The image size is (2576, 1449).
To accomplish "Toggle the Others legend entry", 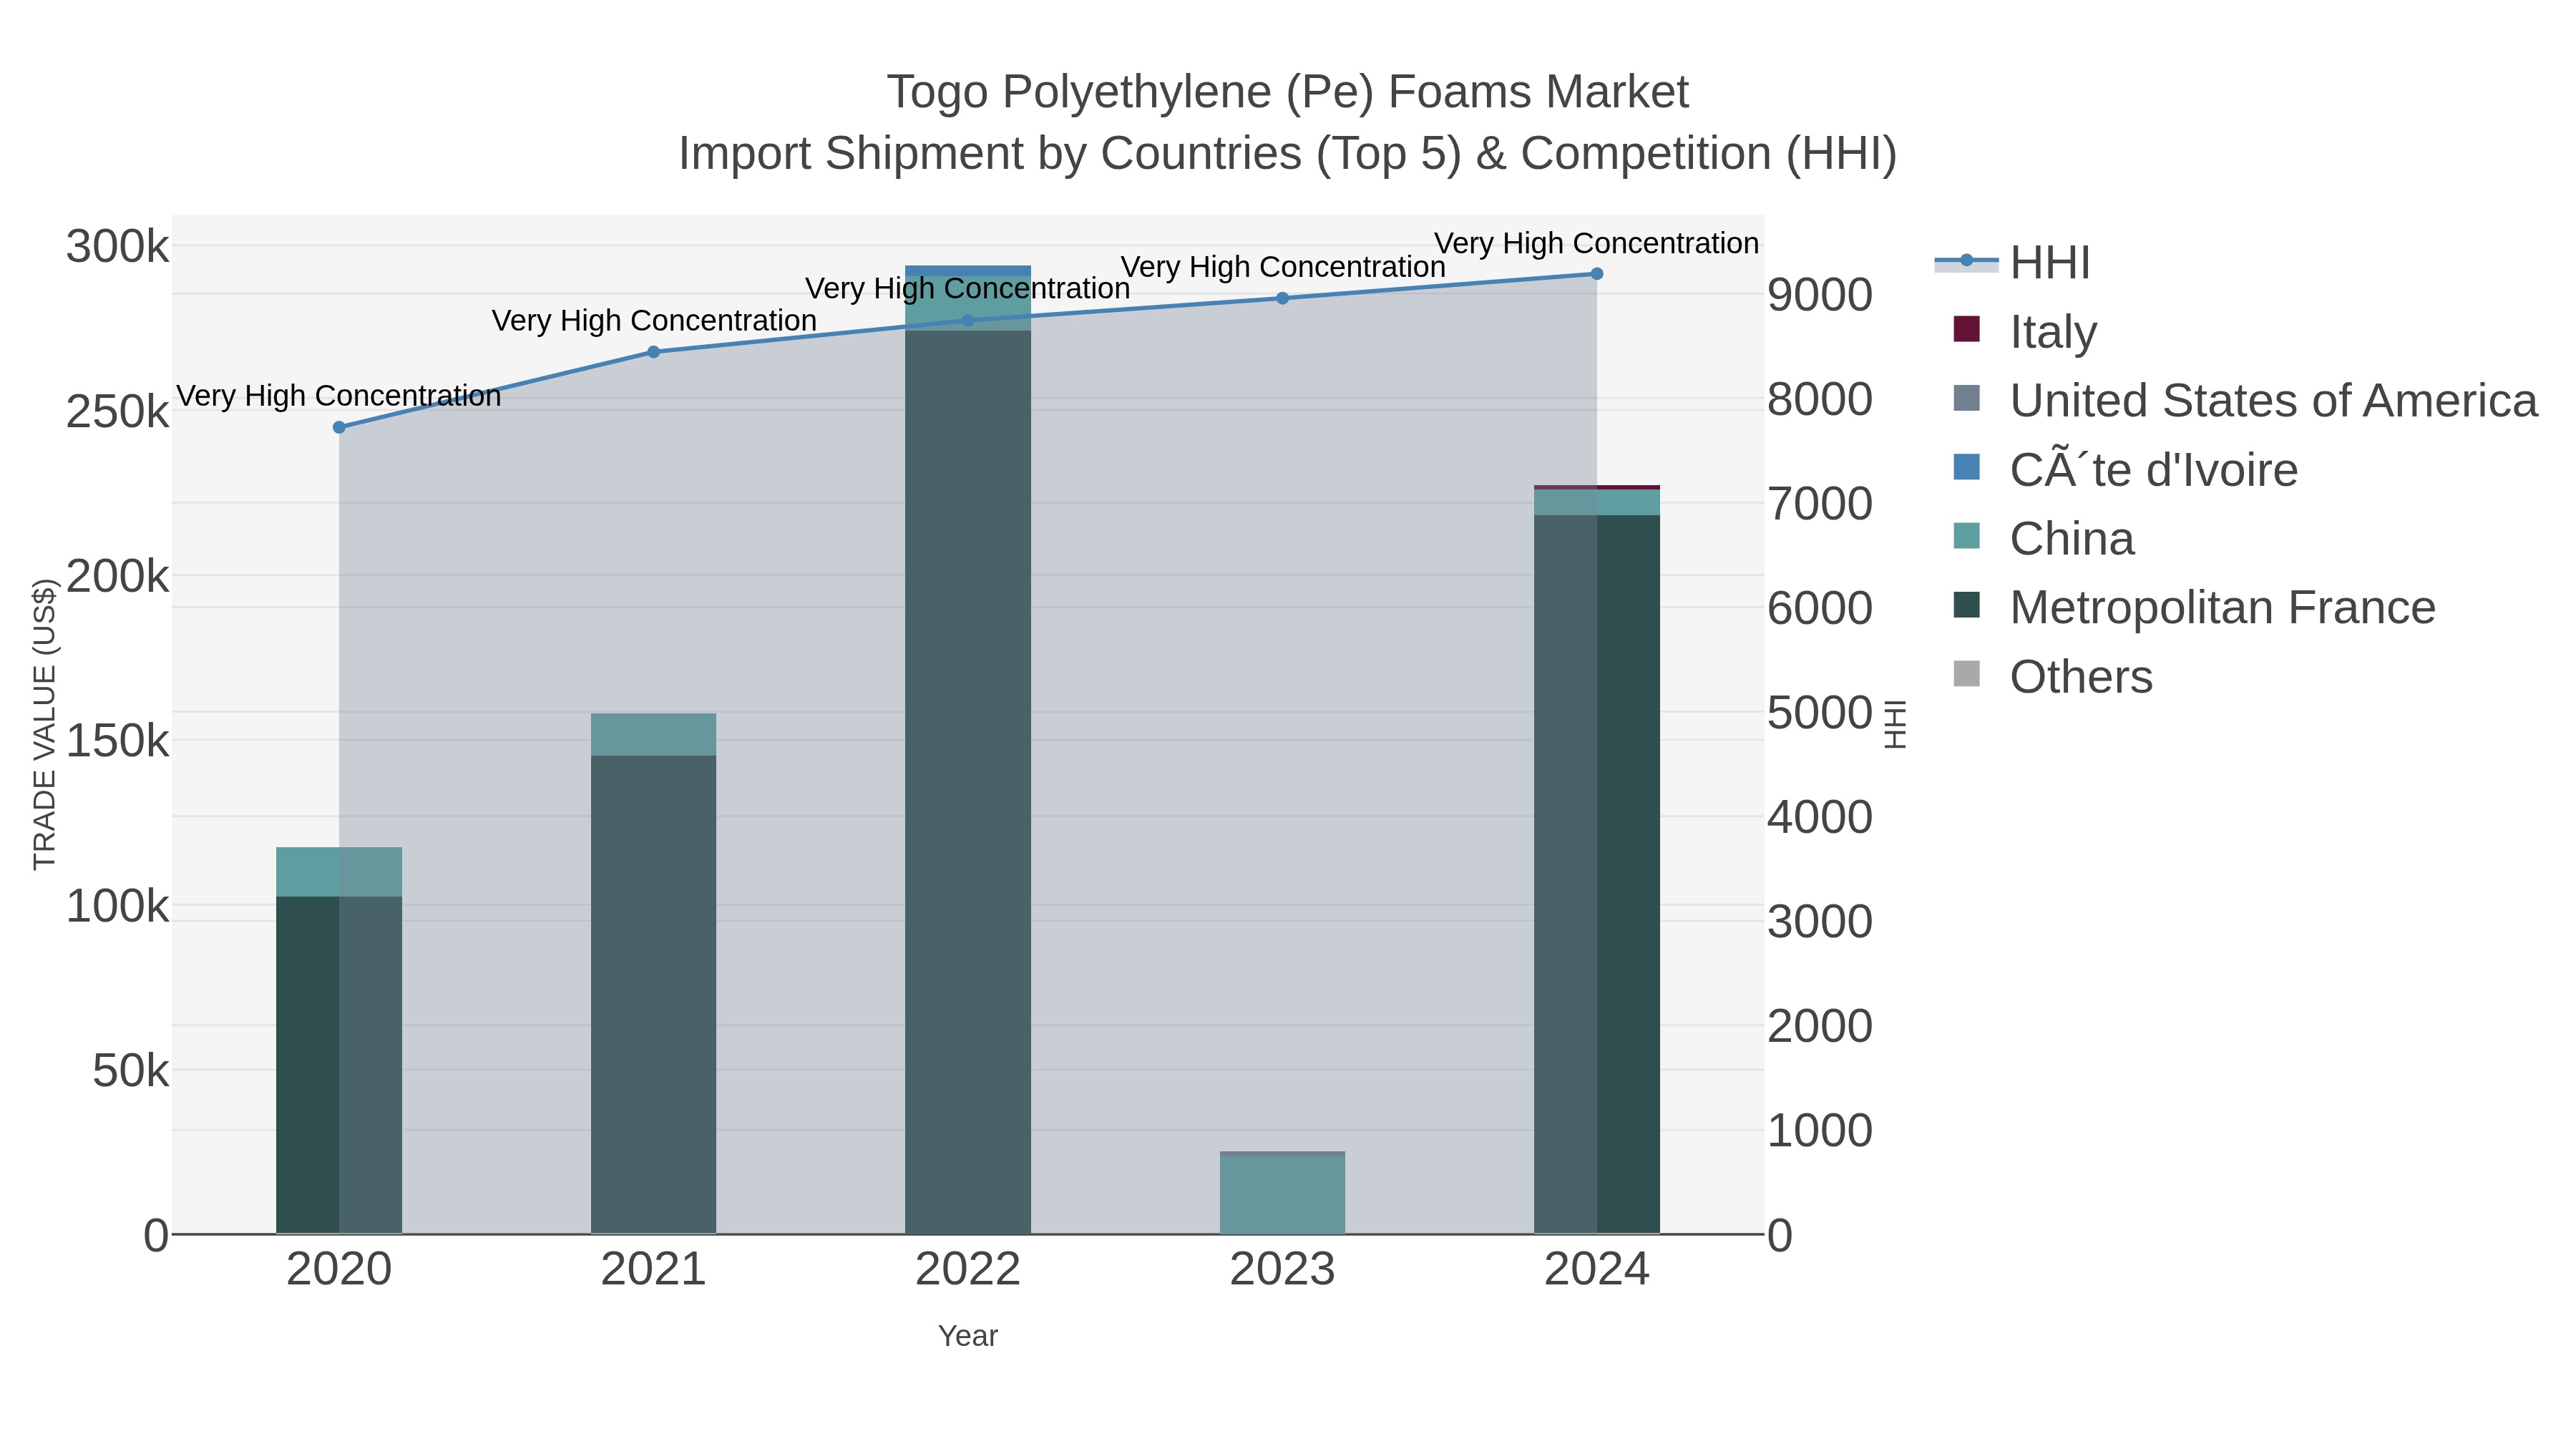I will coord(2052,677).
